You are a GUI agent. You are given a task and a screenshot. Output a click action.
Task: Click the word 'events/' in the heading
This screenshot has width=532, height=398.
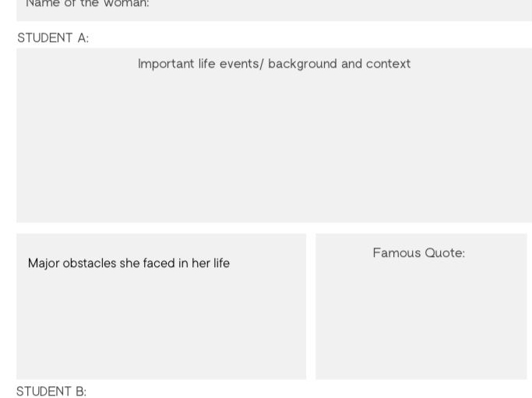241,64
